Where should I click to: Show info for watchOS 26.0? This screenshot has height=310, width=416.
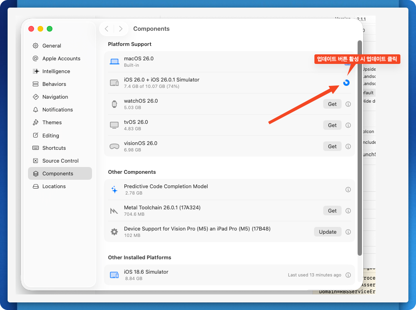click(x=348, y=104)
